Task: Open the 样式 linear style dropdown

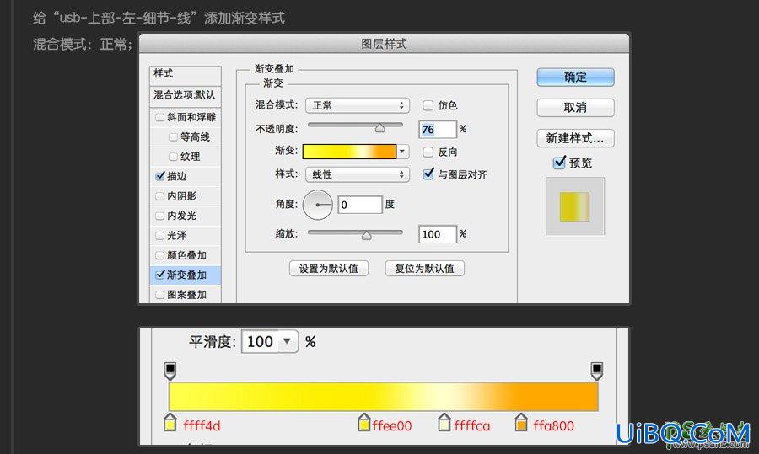Action: 358,174
